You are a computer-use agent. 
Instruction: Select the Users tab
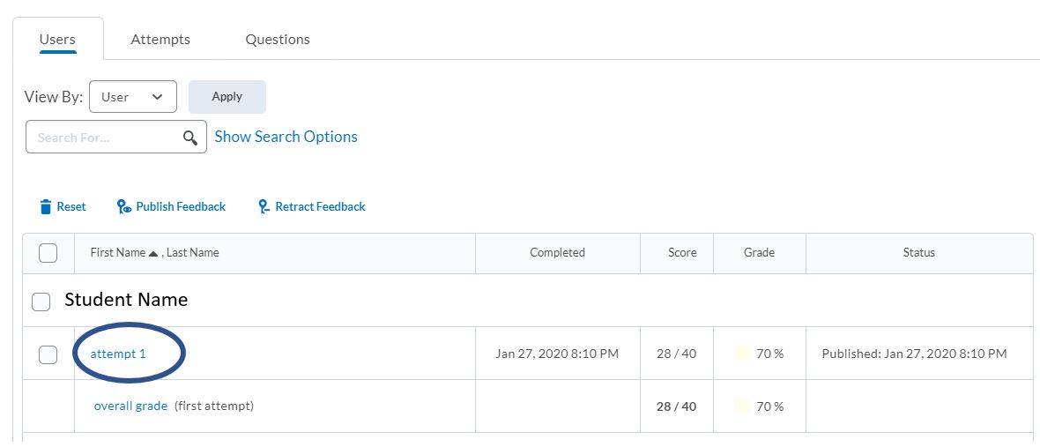point(58,40)
